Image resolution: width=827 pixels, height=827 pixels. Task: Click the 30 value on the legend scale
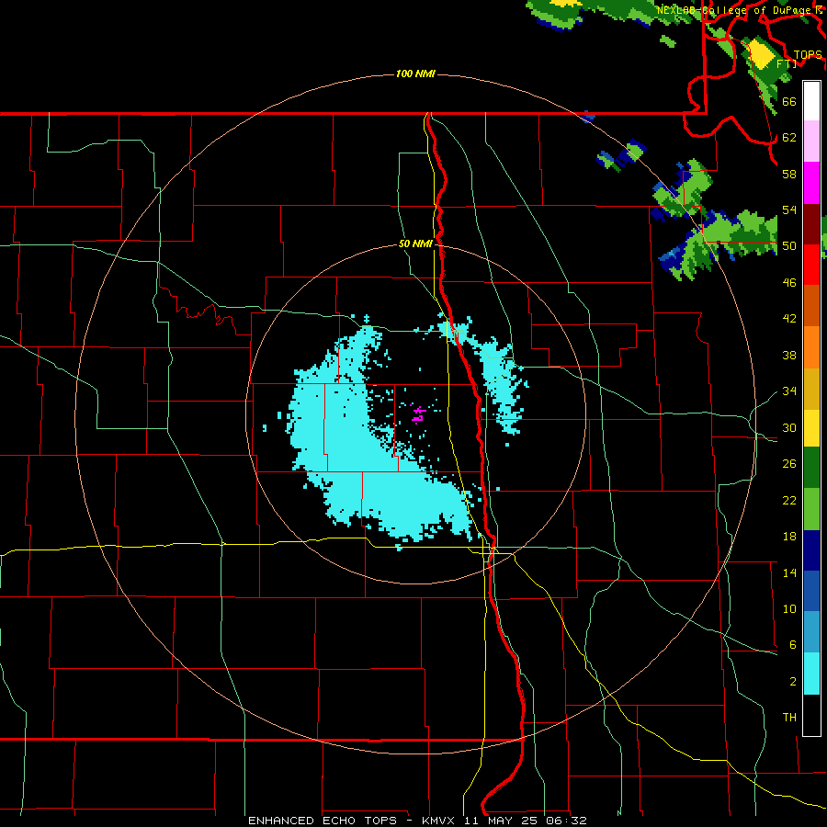pos(789,427)
